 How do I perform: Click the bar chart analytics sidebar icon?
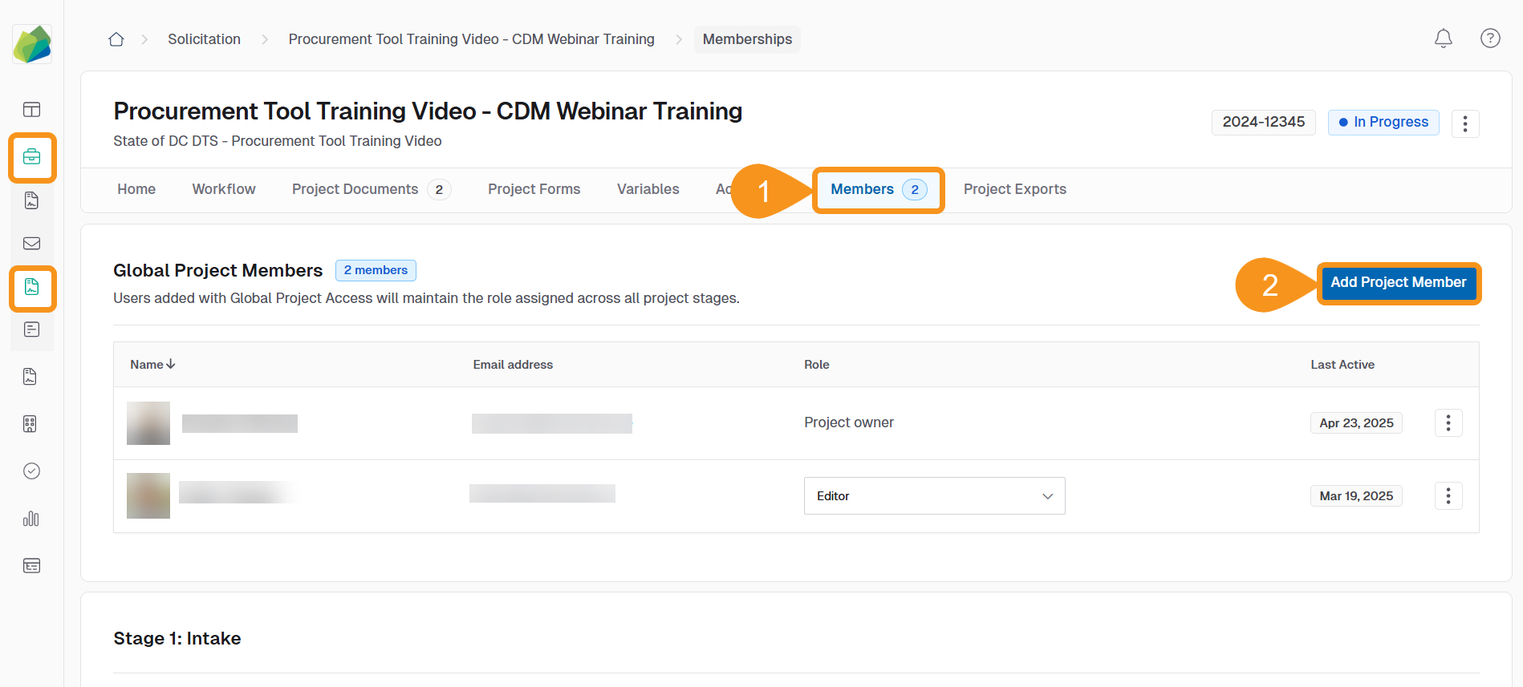pyautogui.click(x=31, y=519)
